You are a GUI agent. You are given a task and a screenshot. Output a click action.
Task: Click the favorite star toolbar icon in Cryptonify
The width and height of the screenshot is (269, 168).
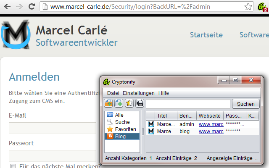pyautogui.click(x=129, y=103)
